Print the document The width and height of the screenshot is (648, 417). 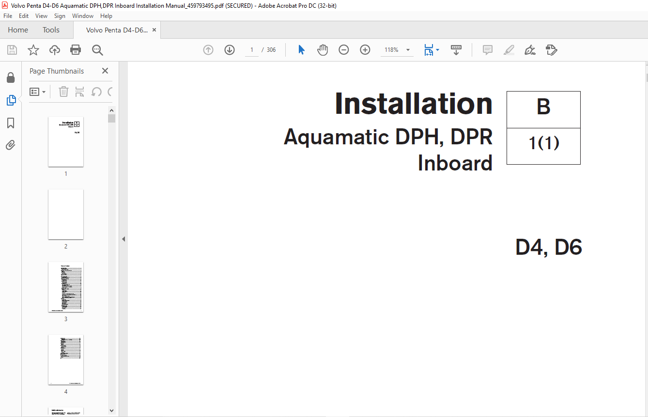click(76, 50)
